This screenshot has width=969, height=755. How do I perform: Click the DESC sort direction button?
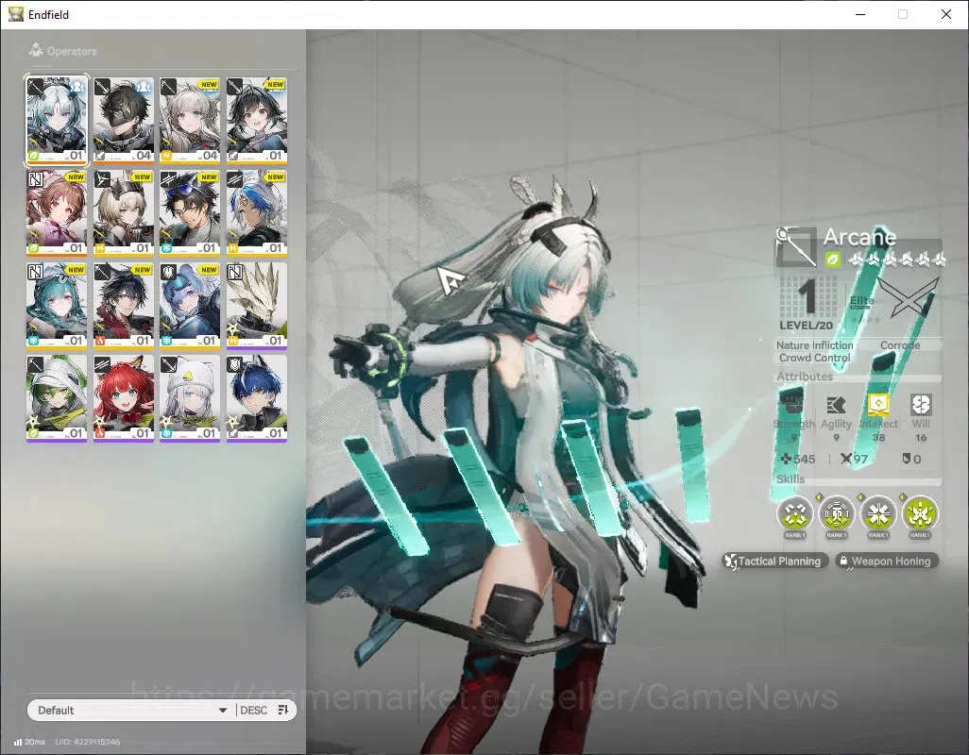click(253, 710)
